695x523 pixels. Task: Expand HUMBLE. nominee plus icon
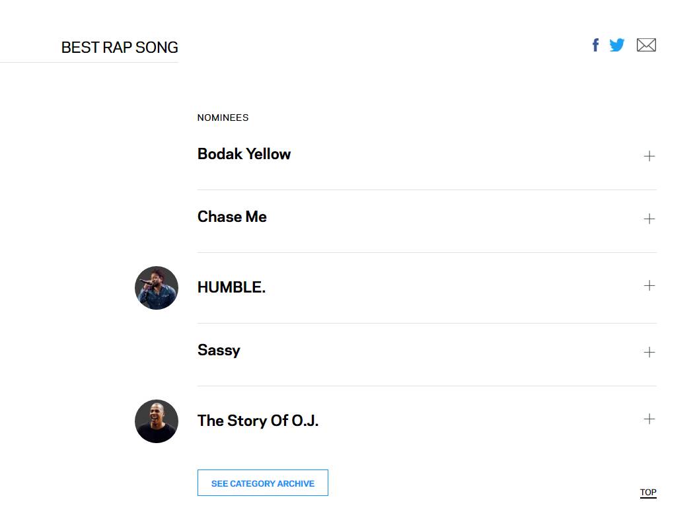[649, 285]
